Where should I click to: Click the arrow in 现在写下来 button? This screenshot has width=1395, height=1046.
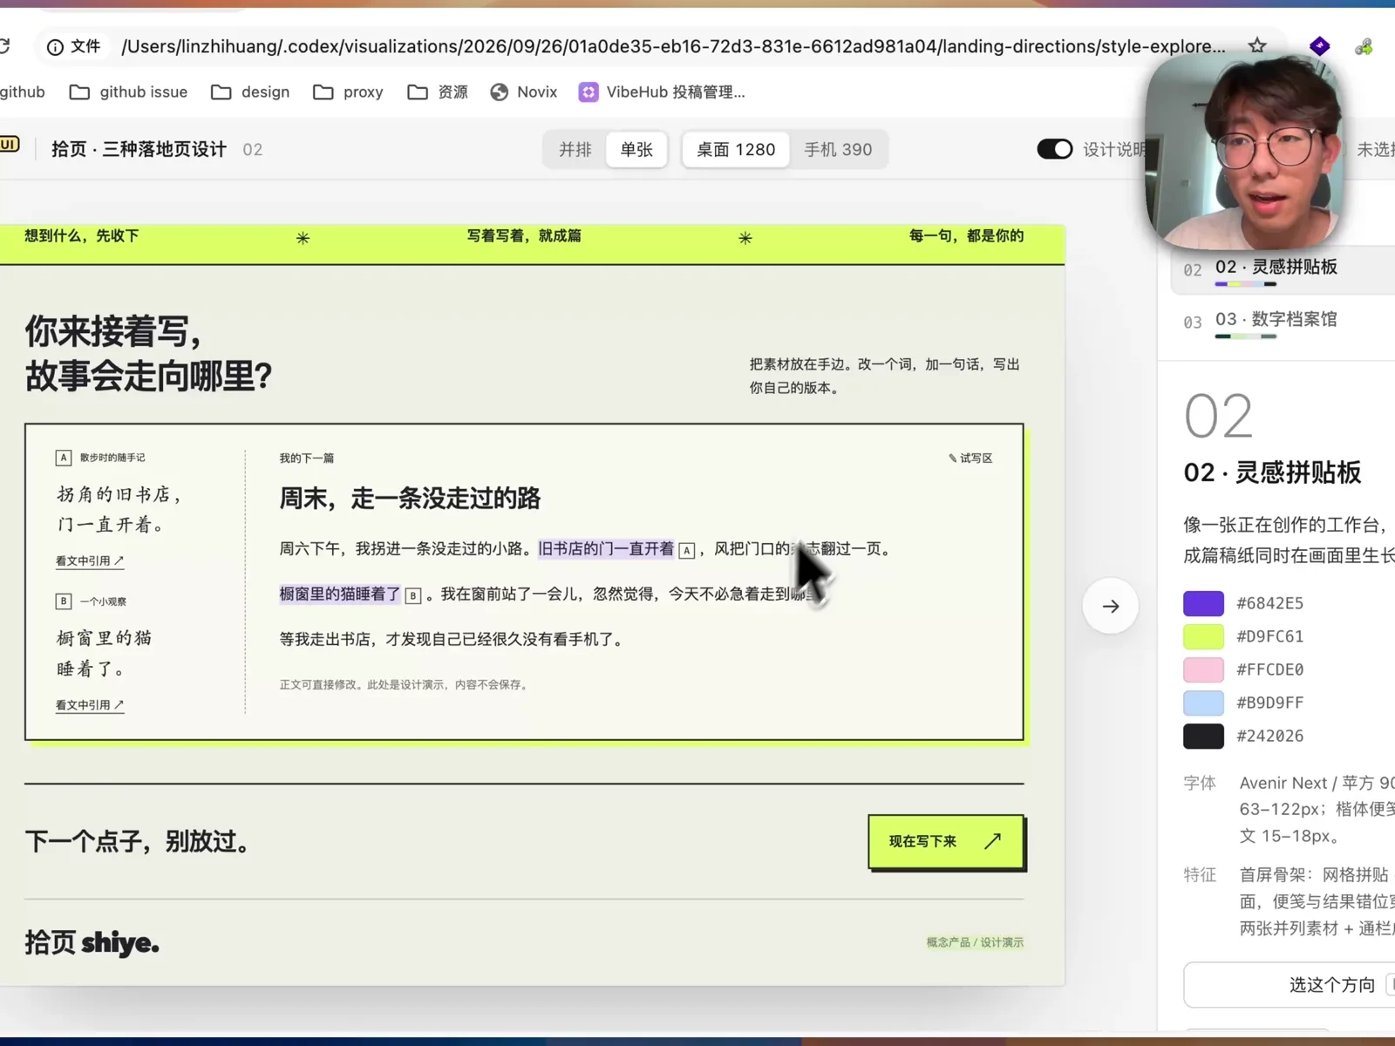(x=992, y=841)
